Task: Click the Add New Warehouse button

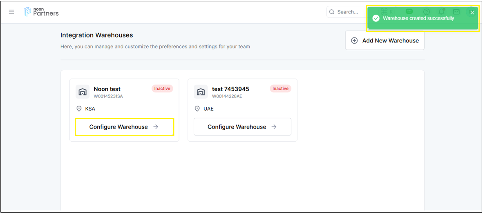Action: (385, 40)
